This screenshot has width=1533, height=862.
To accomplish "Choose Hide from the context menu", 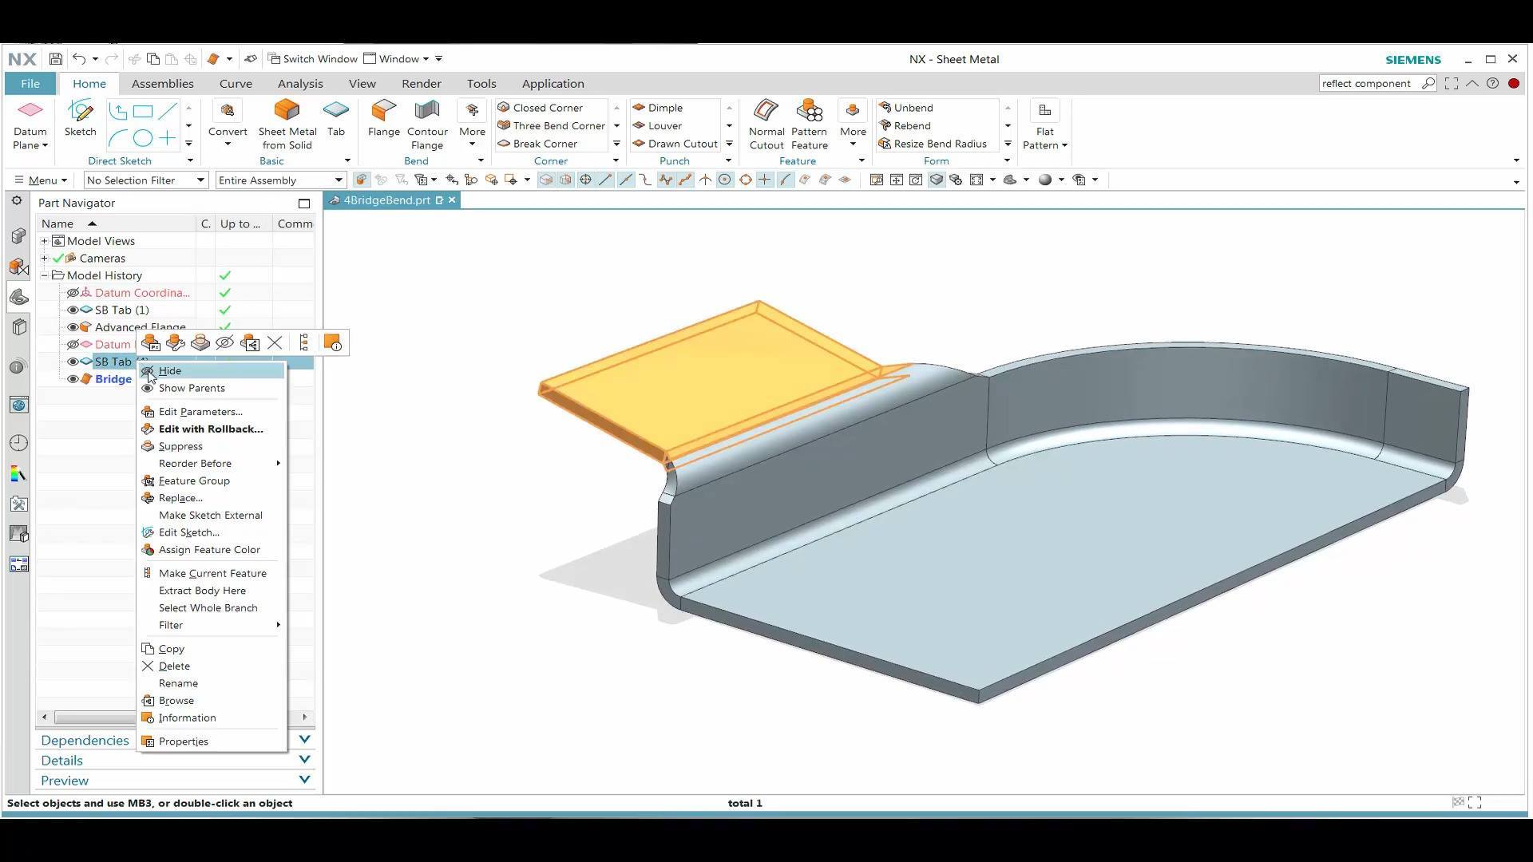I will (212, 371).
